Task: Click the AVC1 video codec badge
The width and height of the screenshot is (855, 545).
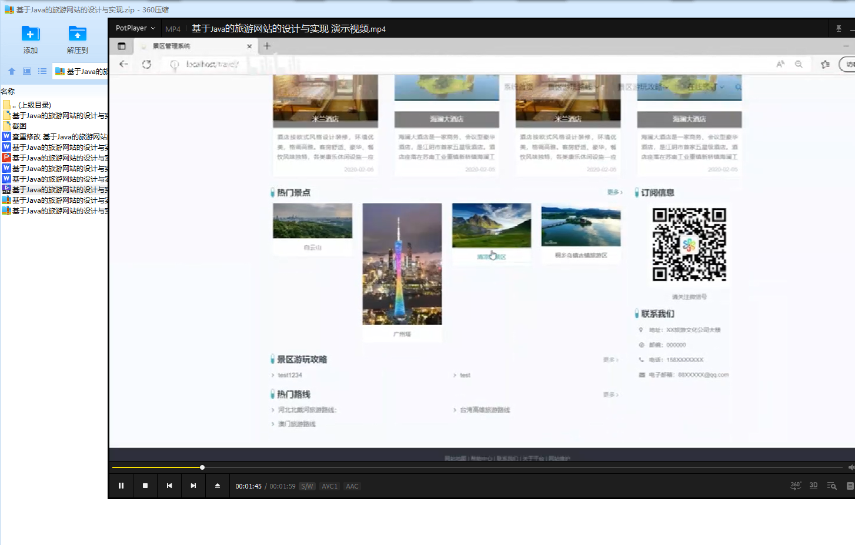Action: coord(330,486)
